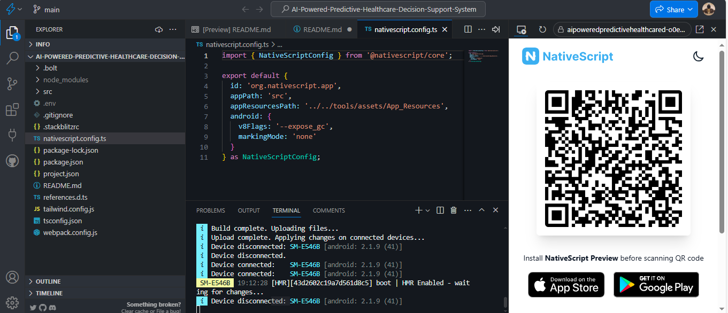
Task: Click the main branch indicator
Action: pyautogui.click(x=46, y=10)
